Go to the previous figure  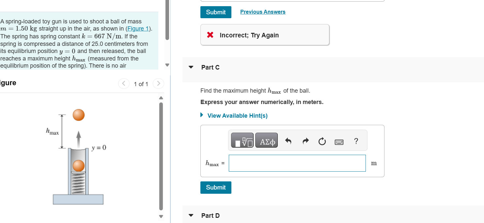(124, 84)
